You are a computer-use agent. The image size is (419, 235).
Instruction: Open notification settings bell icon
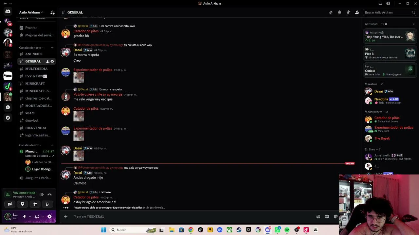click(339, 12)
